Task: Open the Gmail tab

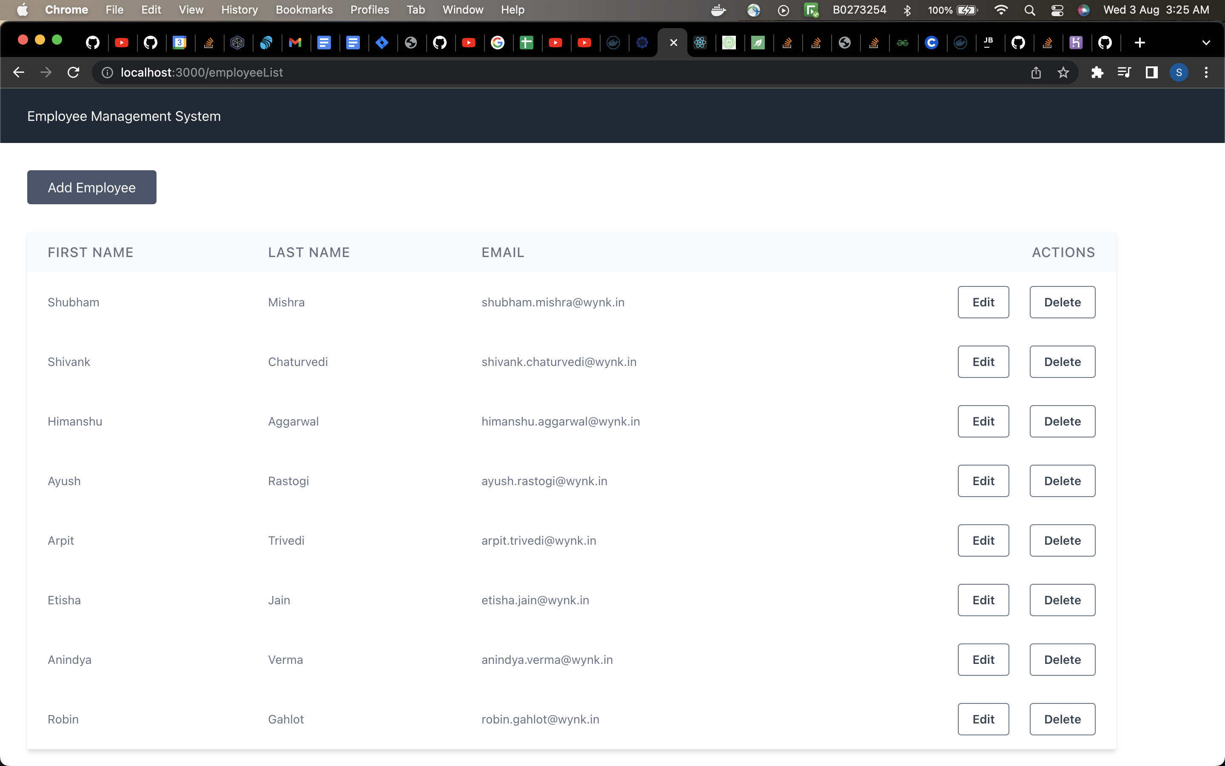Action: [x=295, y=43]
